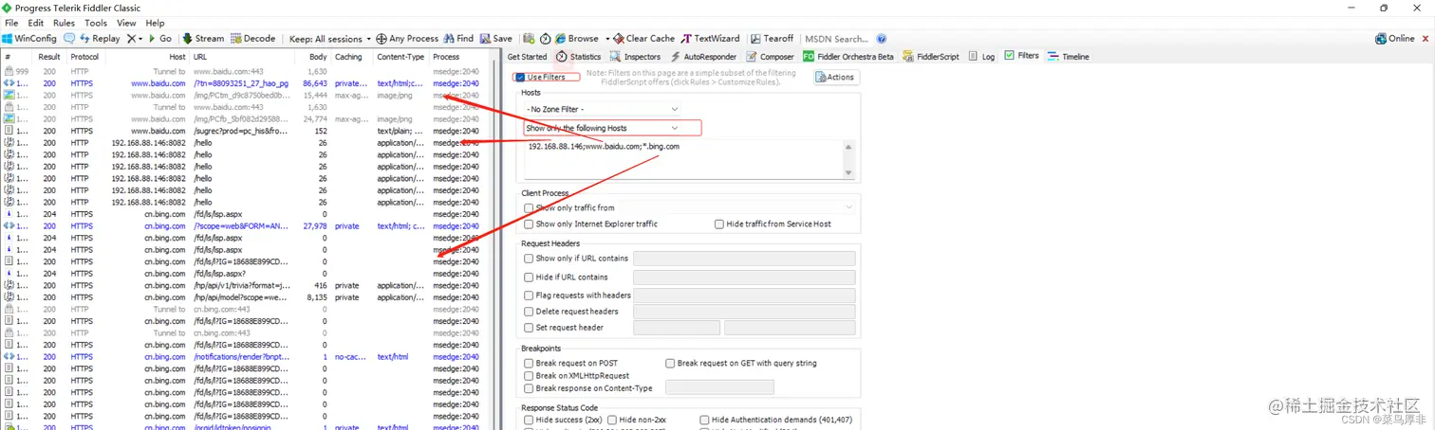This screenshot has width=1435, height=430.
Task: Click the Online status indicator
Action: point(1394,39)
